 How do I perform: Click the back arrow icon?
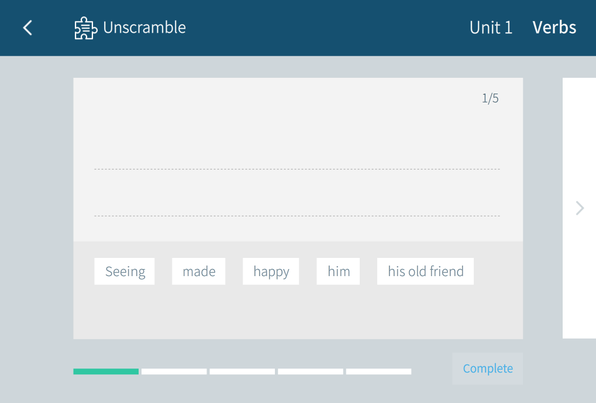tap(27, 27)
